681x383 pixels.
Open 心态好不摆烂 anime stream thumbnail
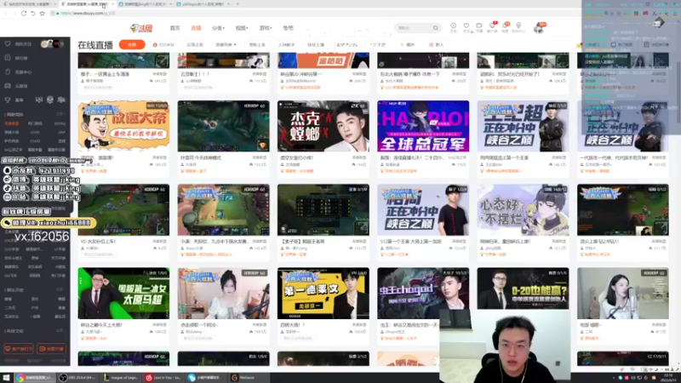523,209
